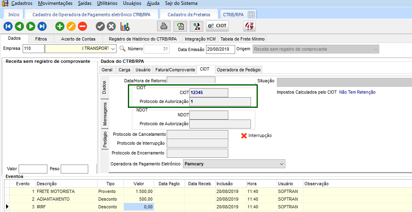The height and width of the screenshot is (212, 412).
Task: Open the Movimentações menu
Action: pyautogui.click(x=55, y=3)
